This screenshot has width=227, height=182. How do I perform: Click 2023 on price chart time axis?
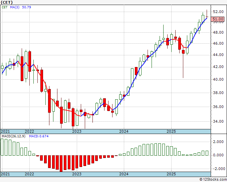click(x=77, y=131)
